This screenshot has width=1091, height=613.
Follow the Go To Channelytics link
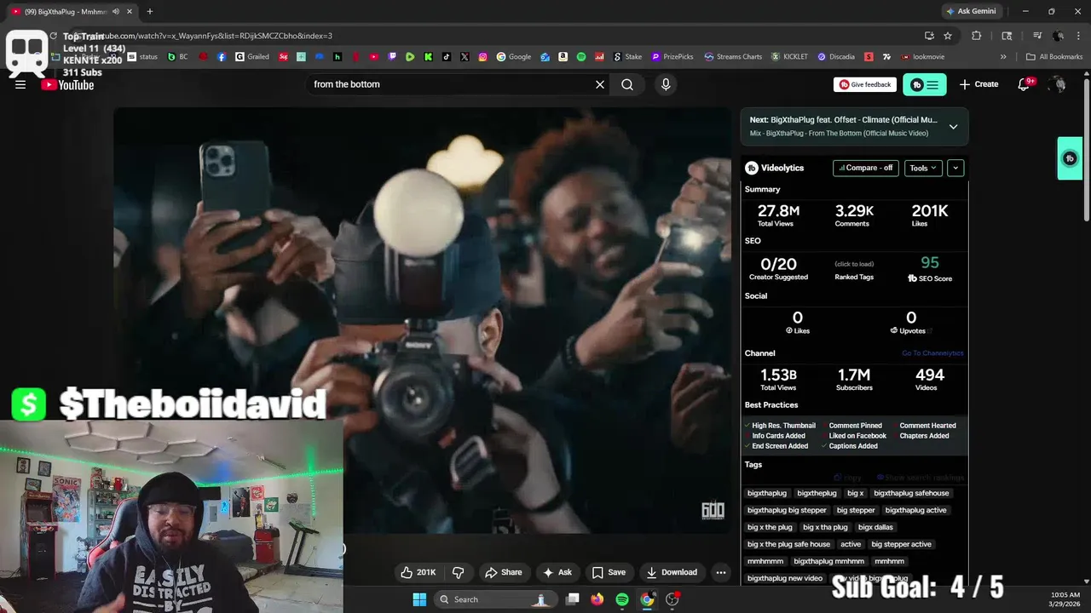[932, 353]
